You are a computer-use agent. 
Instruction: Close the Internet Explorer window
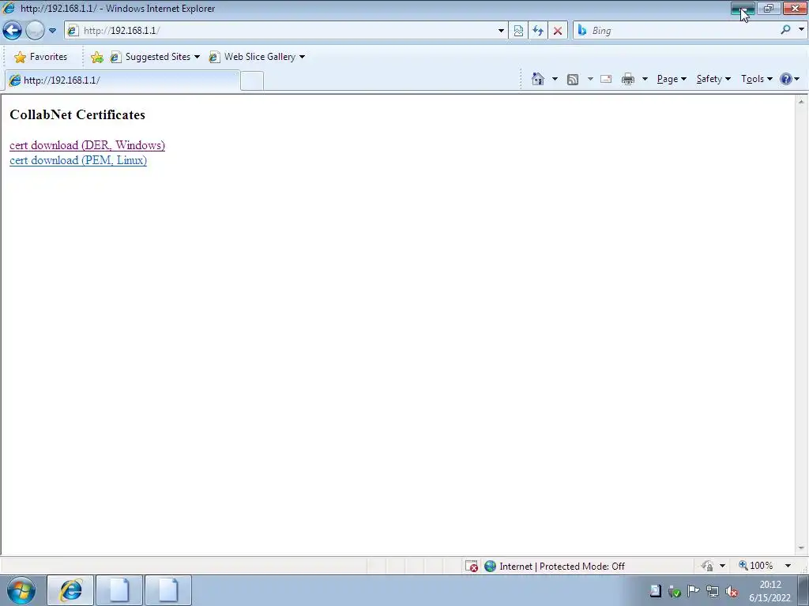pos(795,8)
